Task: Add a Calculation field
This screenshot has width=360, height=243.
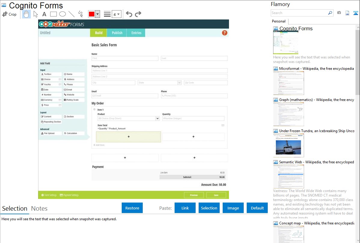Action: click(74, 133)
